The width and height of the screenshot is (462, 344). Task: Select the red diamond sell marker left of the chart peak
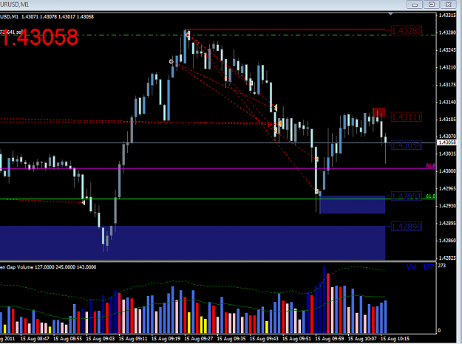(x=171, y=61)
